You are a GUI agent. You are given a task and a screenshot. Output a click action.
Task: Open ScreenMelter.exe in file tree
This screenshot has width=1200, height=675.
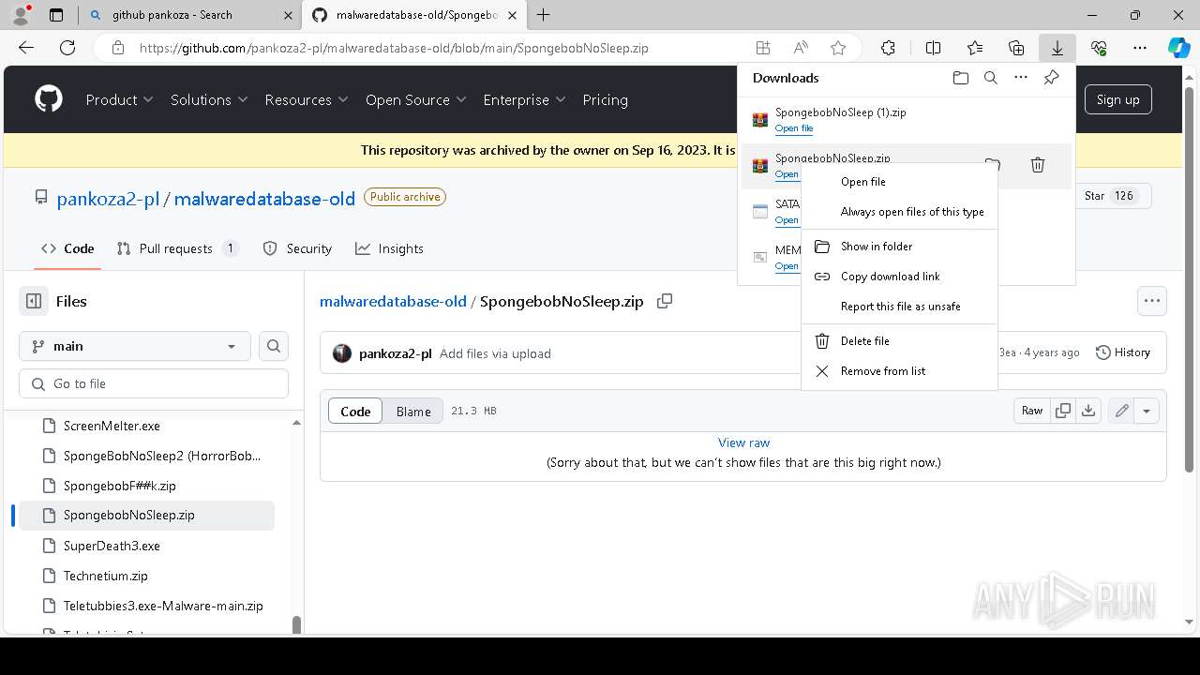(112, 426)
